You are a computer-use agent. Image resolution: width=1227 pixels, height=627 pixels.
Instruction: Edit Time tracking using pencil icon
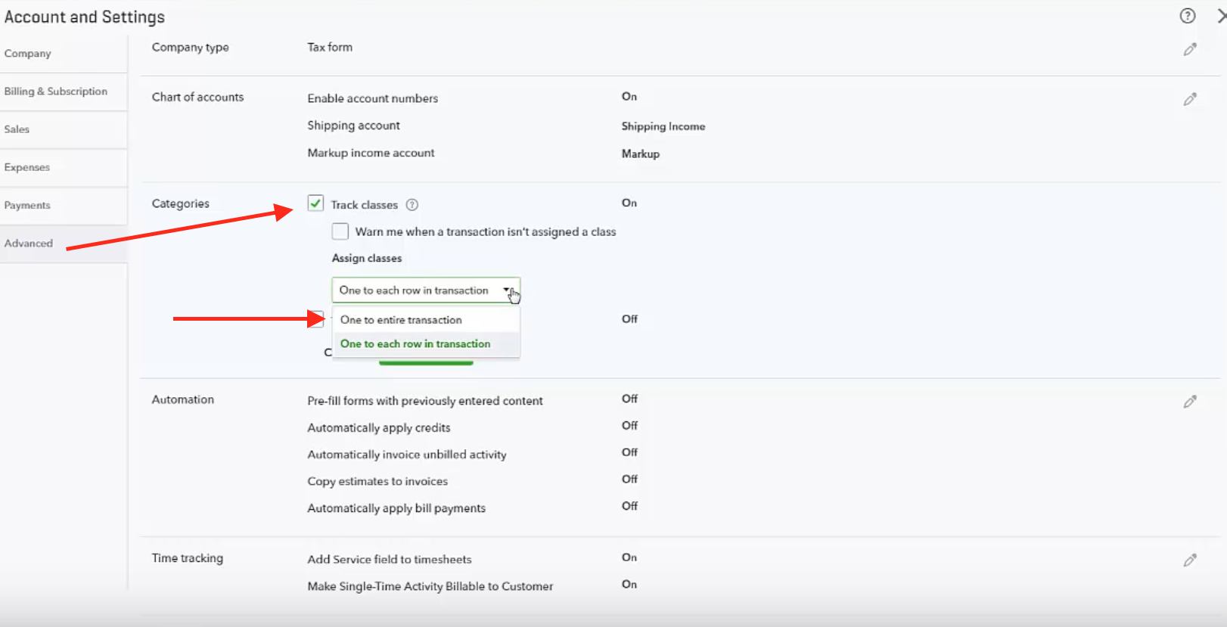point(1190,560)
